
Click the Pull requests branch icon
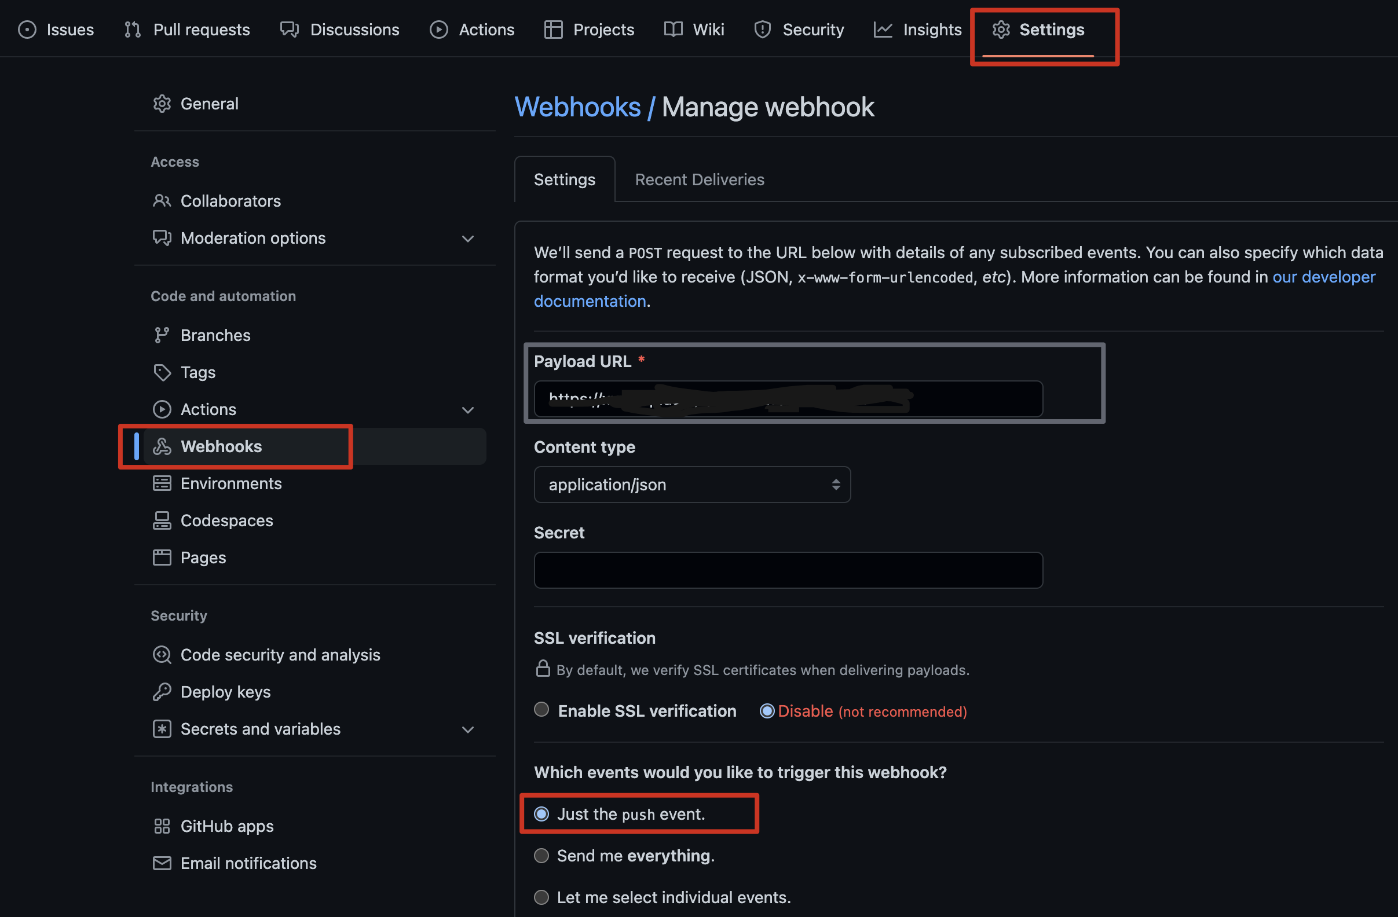pos(133,30)
